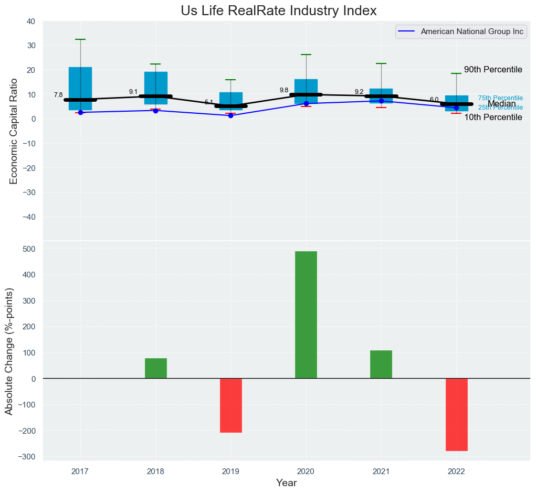Screen dimensions: 536x493
Task: Select the 2018 green change bar
Action: click(155, 368)
